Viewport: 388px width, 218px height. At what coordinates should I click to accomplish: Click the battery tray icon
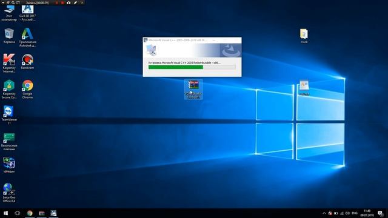click(x=336, y=213)
